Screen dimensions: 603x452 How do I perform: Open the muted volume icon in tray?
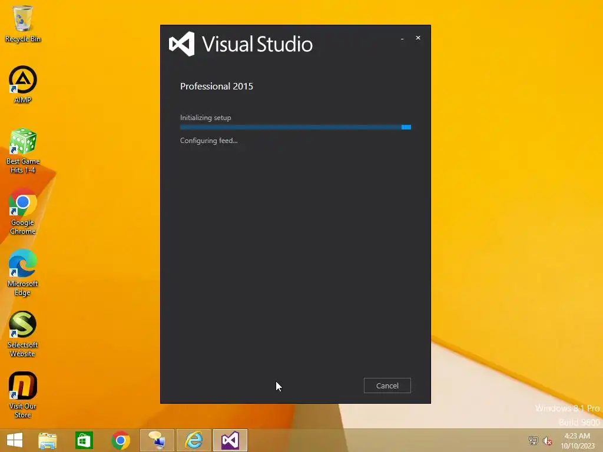[548, 440]
